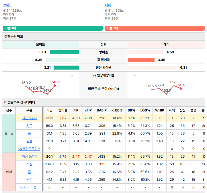Click the K-BB% column header
Screen dimensions: 207x193
117,110
